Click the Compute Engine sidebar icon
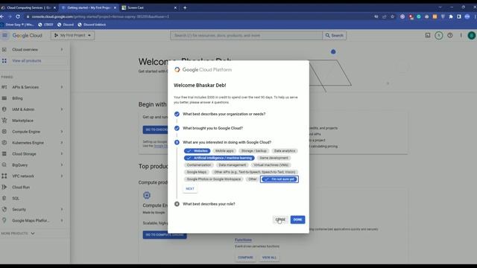This screenshot has width=477, height=268. coord(4,132)
